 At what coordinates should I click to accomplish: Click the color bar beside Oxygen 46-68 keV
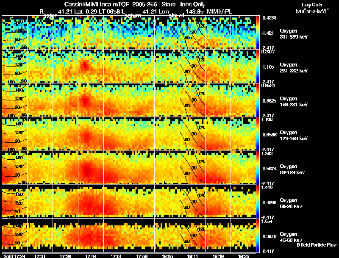tap(258, 236)
